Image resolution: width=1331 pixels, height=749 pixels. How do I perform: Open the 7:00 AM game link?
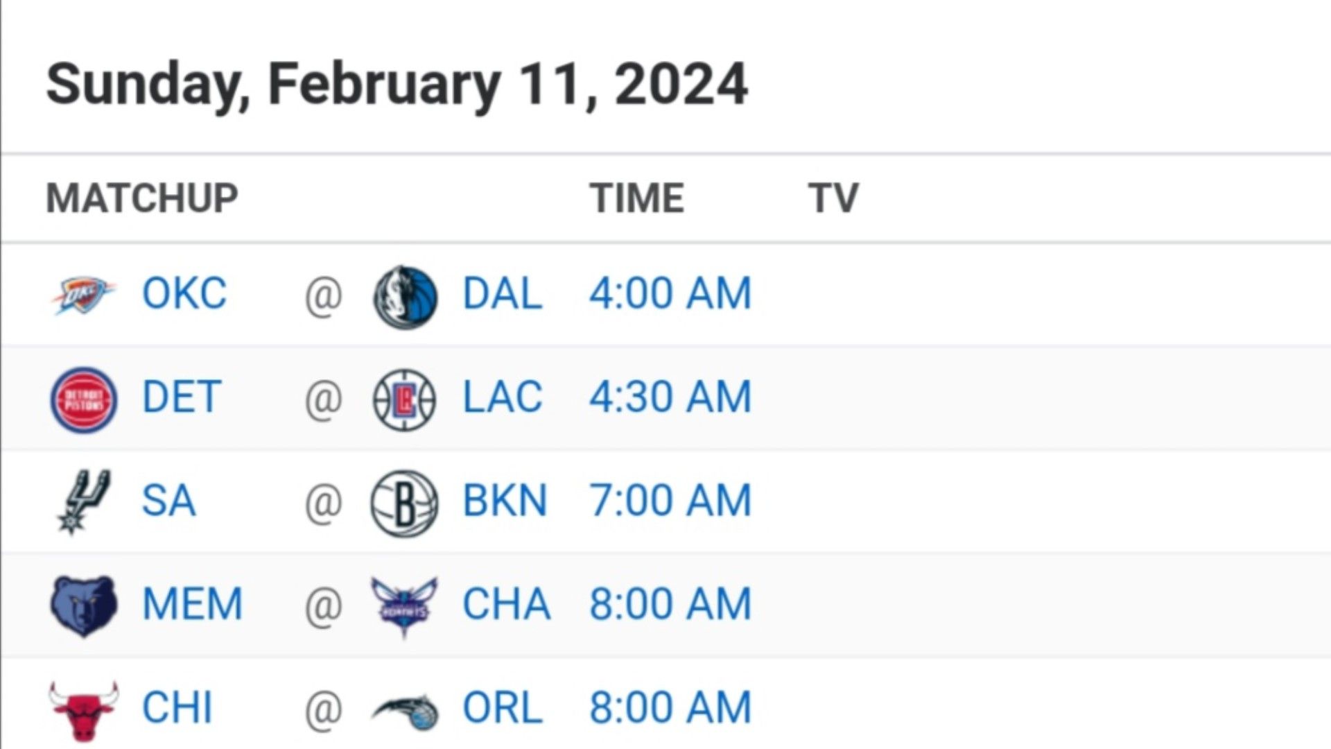670,501
